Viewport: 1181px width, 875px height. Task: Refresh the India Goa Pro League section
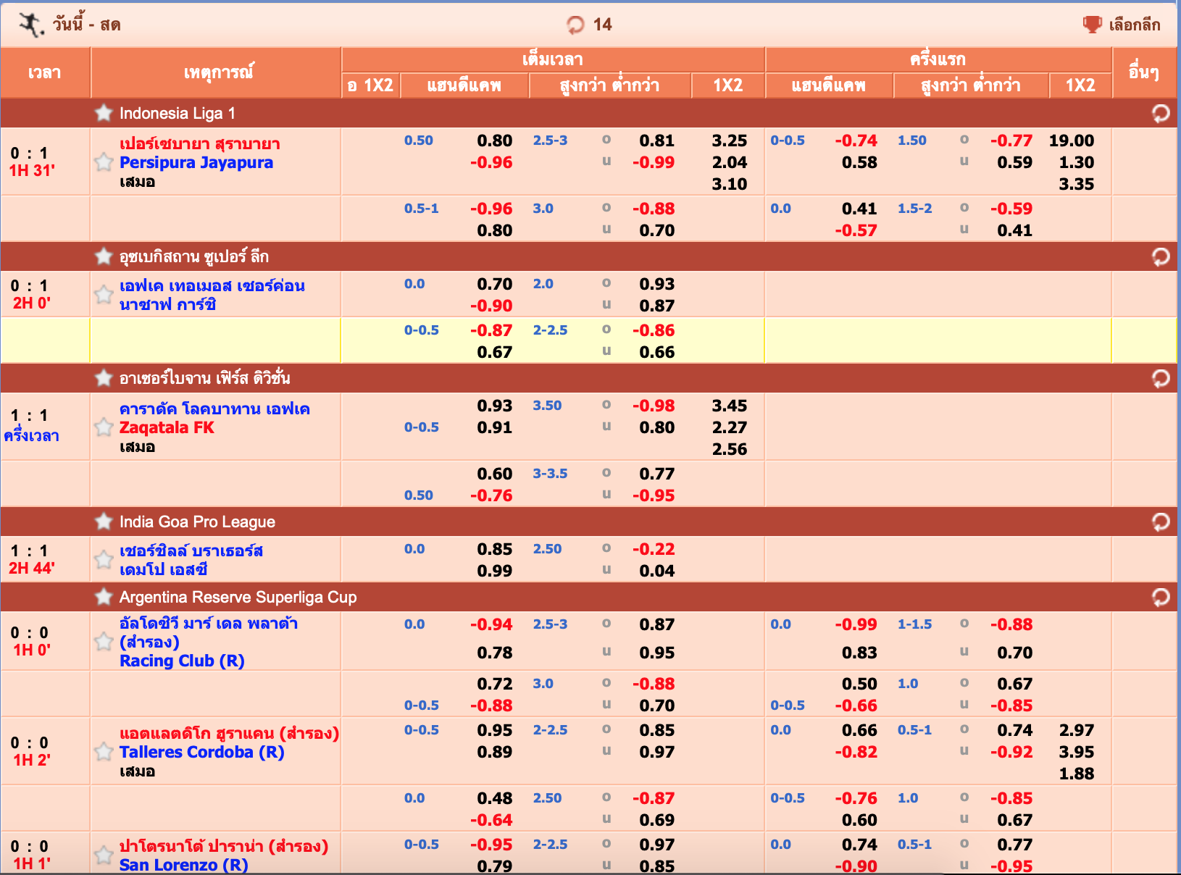(1160, 522)
